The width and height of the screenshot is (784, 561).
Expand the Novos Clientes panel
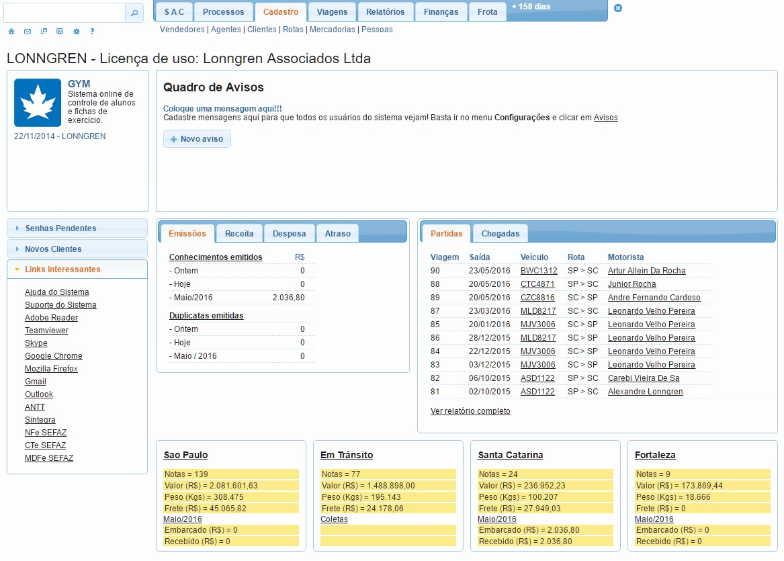tap(77, 249)
